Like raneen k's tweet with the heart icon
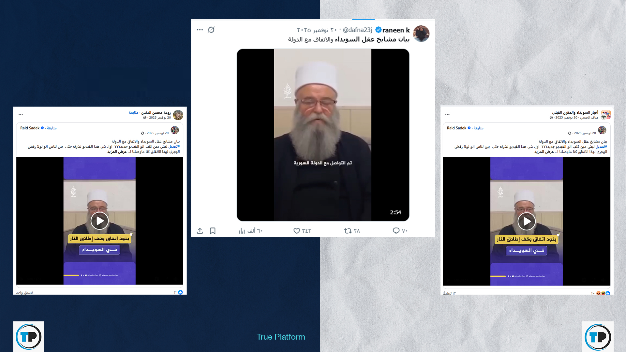Viewport: 626px width, 352px height. (297, 231)
